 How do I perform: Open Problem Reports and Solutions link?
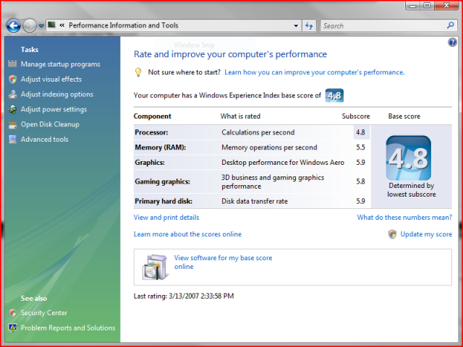point(68,327)
